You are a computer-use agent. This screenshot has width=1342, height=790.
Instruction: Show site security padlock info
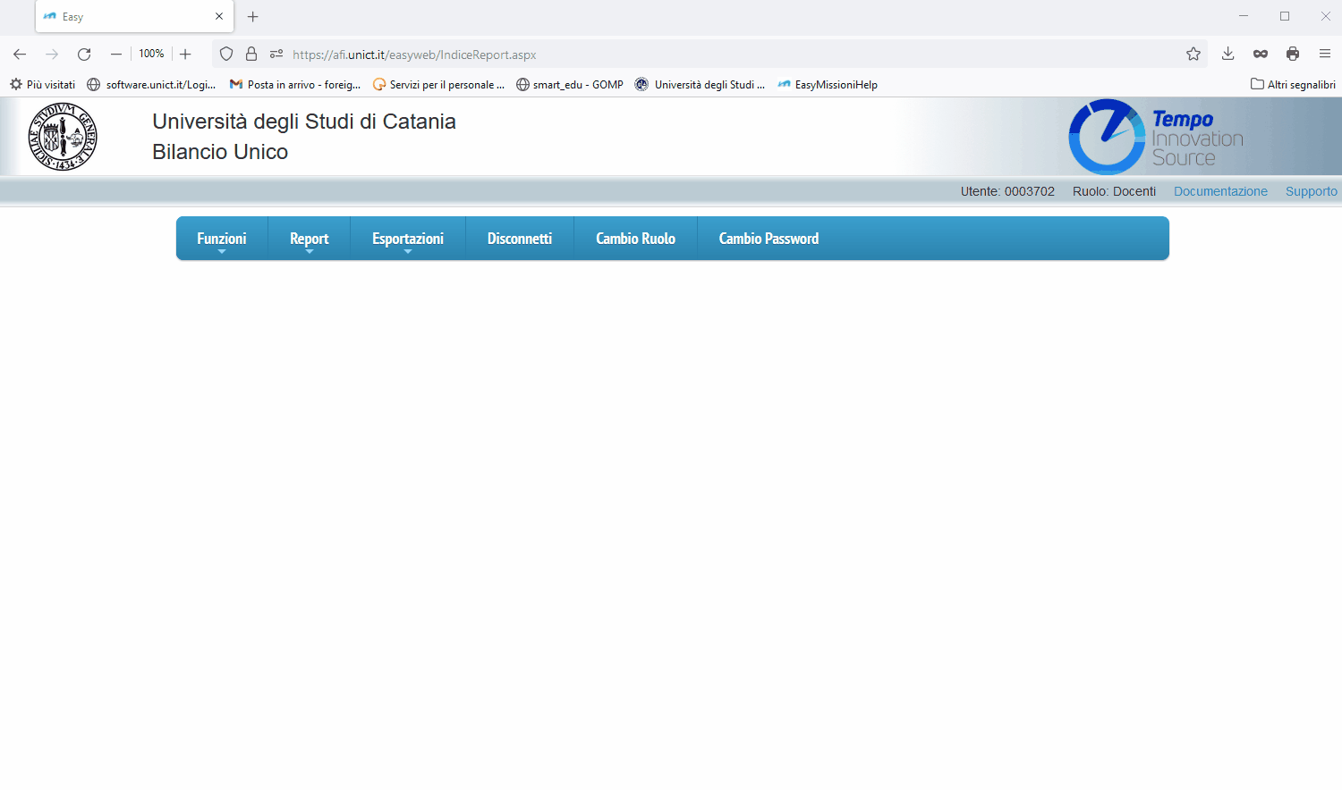[x=251, y=55]
